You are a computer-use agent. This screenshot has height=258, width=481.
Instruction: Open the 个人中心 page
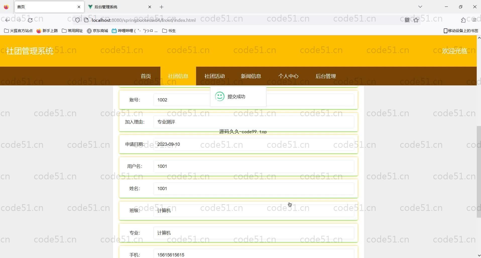(x=288, y=76)
